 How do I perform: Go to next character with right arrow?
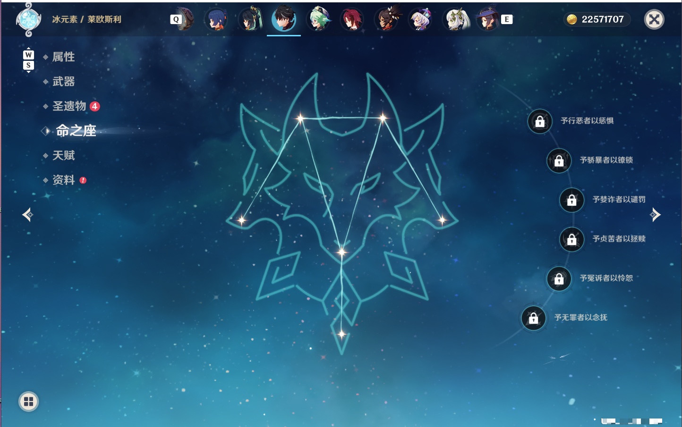click(656, 215)
